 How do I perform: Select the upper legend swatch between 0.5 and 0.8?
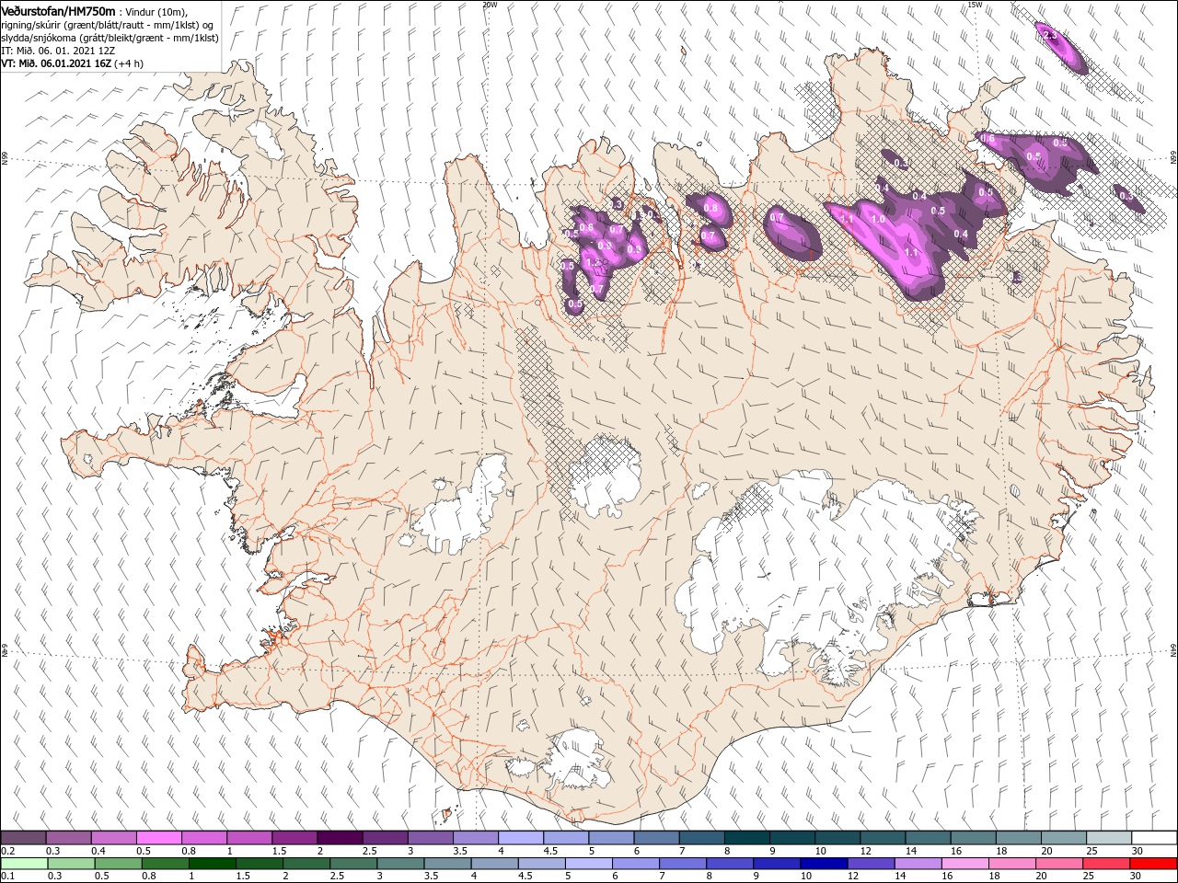point(159,838)
